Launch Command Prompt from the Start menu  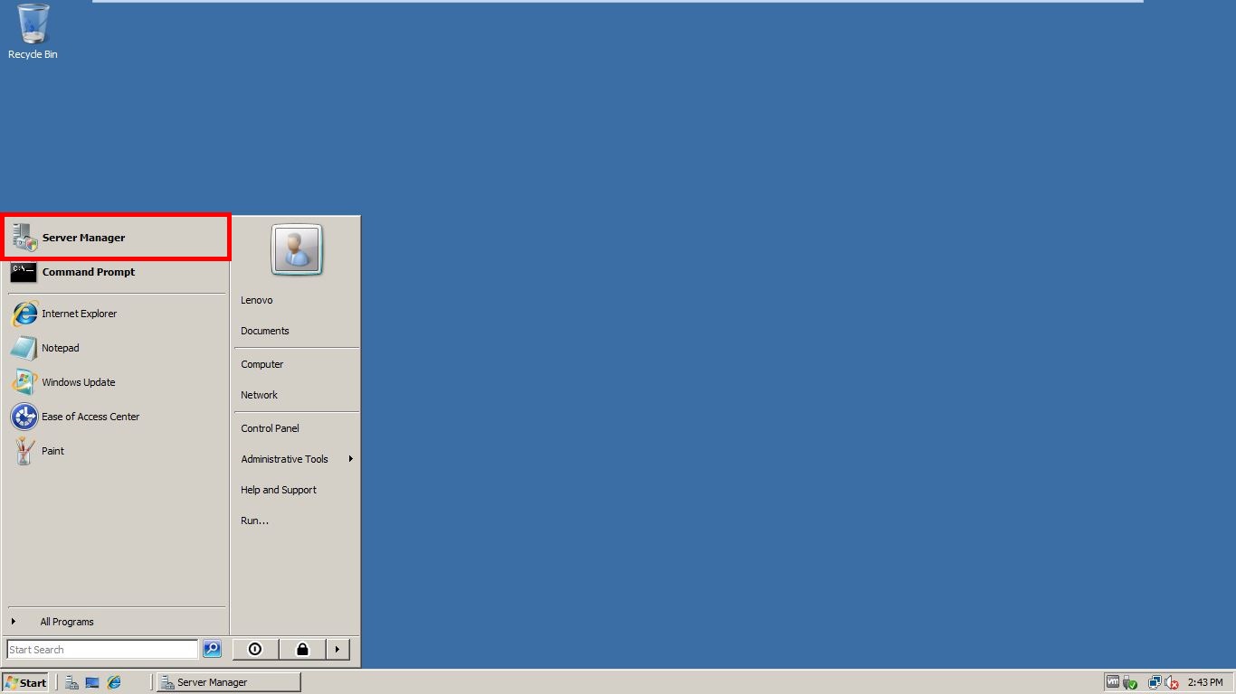click(116, 272)
